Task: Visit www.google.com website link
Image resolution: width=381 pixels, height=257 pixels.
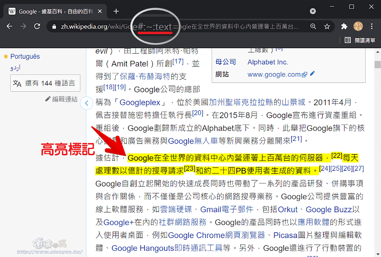Action: pos(274,74)
